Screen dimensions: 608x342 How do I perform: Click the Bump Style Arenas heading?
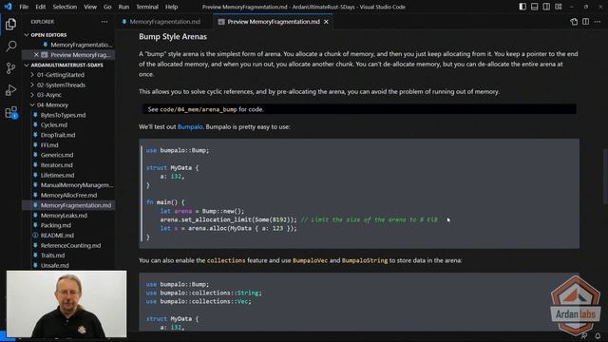click(173, 36)
